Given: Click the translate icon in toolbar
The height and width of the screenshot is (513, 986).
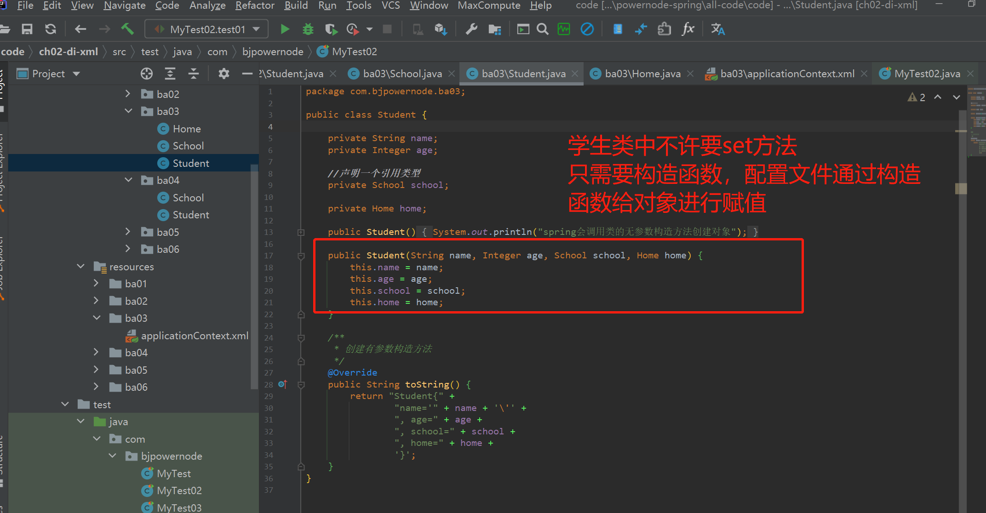Looking at the screenshot, I should (717, 29).
